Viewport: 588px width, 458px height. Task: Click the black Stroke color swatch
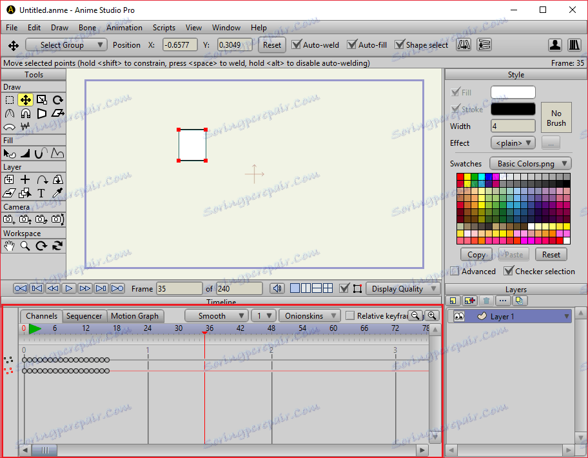[513, 109]
